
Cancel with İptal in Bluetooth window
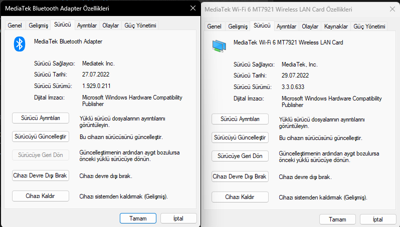(178, 218)
